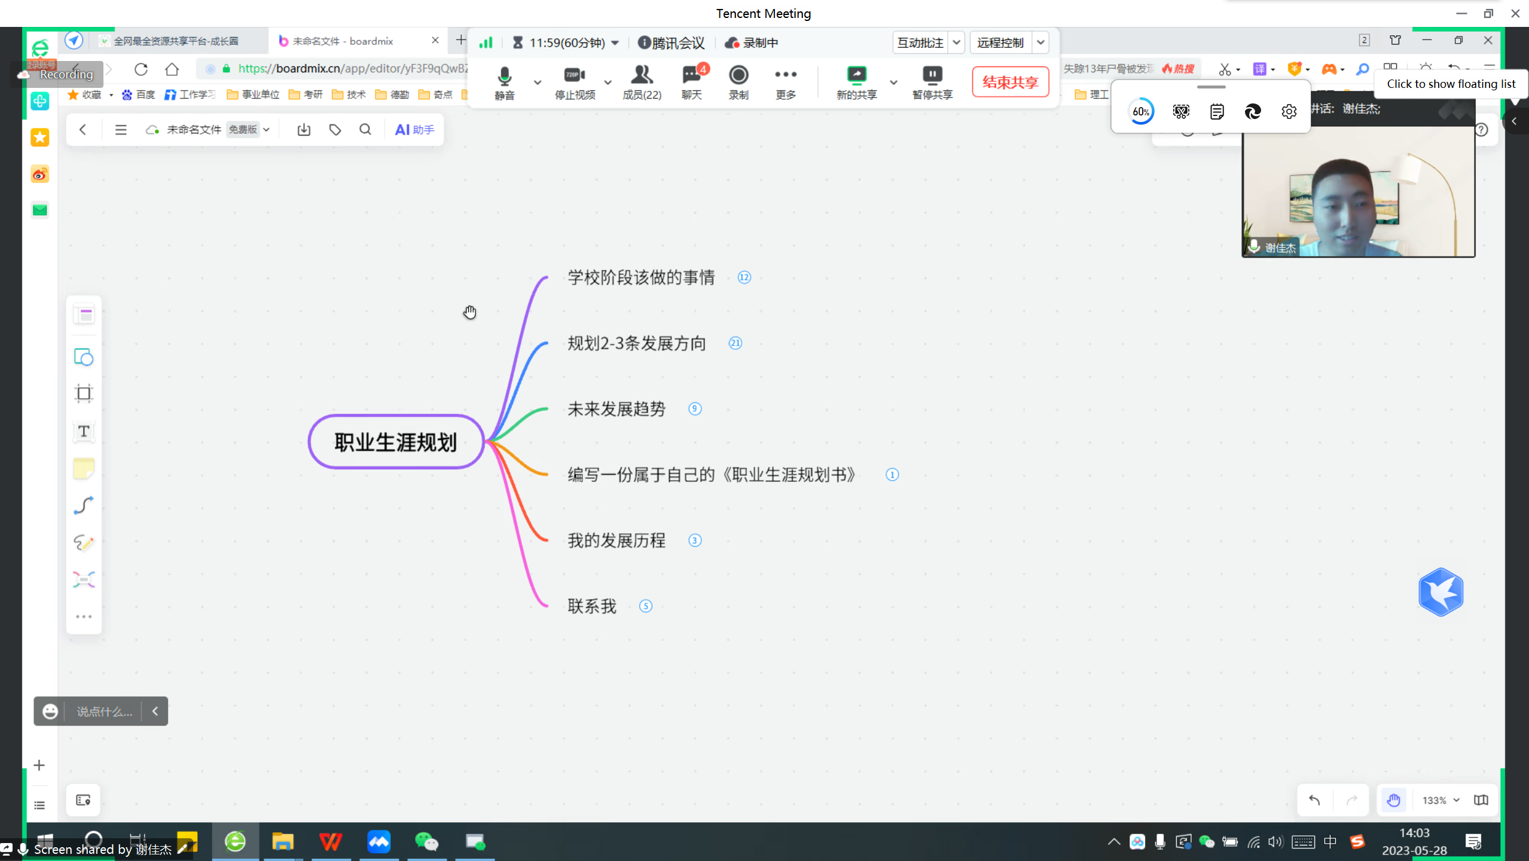Open the AI 助手 assistant
This screenshot has width=1529, height=861.
point(414,130)
